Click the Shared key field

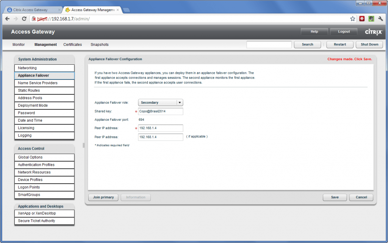pos(161,111)
